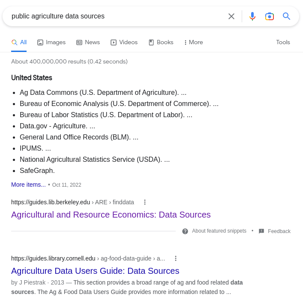Viewport: 303px width, 303px height.
Task: Click the Feedback flag icon
Action: [x=261, y=231]
